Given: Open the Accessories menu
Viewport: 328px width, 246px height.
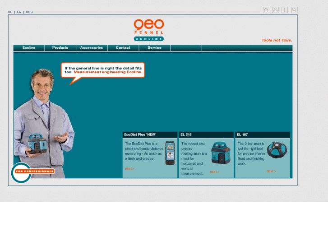Looking at the screenshot, I should [x=92, y=48].
